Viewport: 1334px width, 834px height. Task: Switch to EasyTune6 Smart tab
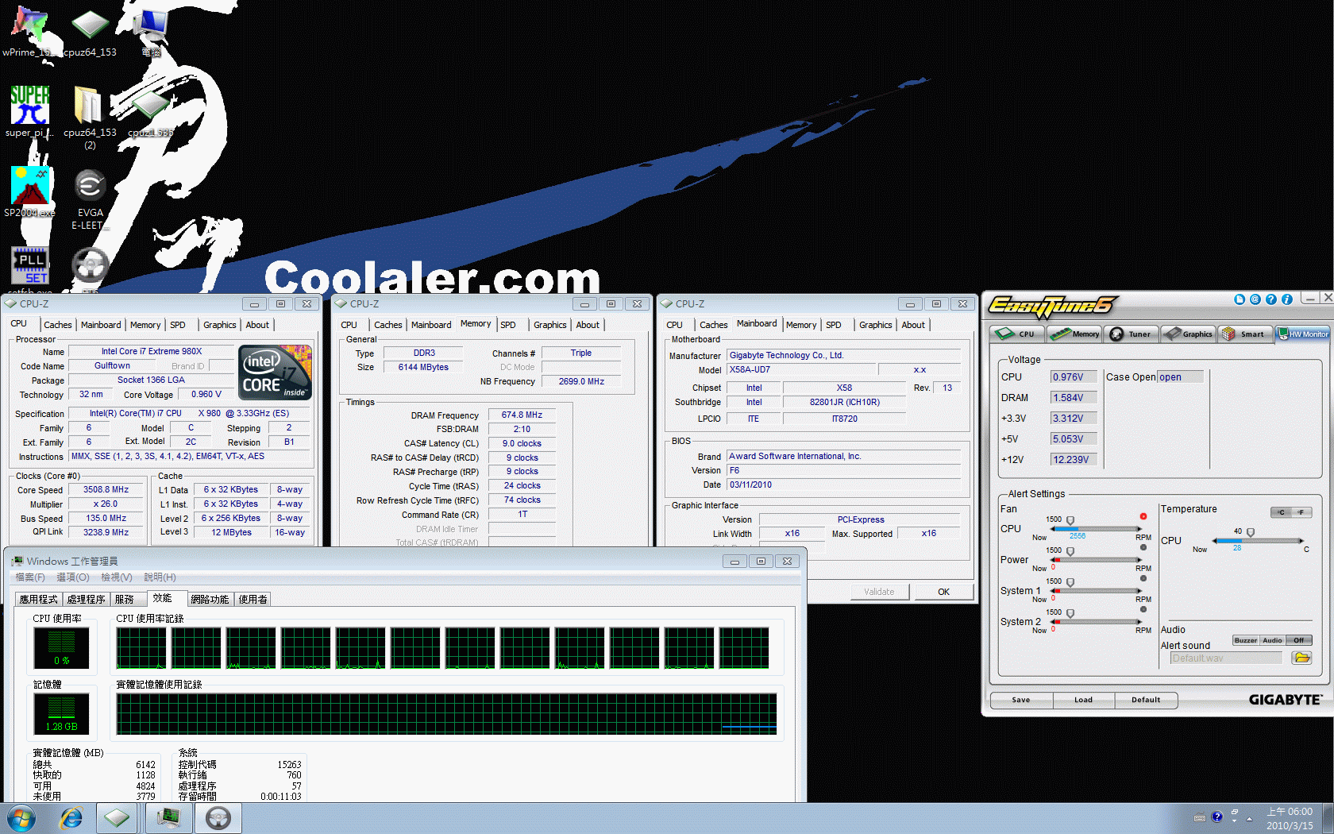point(1244,334)
